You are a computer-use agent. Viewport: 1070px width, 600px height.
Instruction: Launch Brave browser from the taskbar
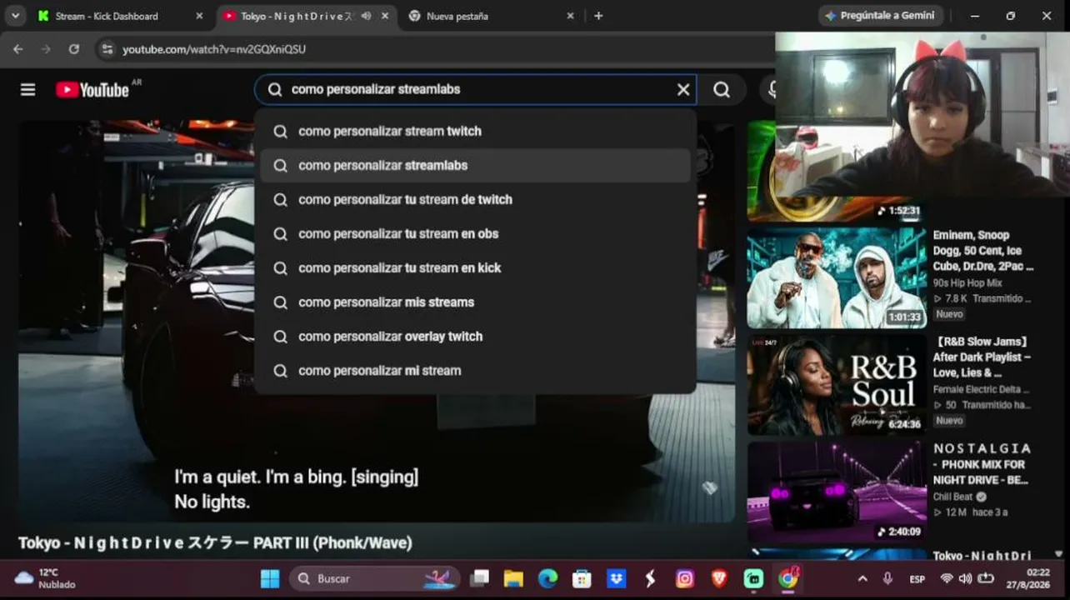coord(719,578)
